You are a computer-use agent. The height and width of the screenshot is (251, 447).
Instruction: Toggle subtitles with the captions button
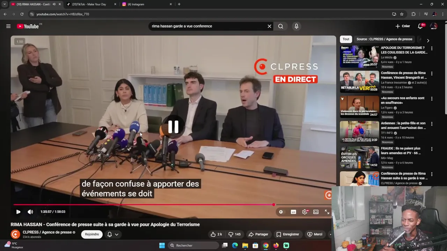[x=293, y=212]
